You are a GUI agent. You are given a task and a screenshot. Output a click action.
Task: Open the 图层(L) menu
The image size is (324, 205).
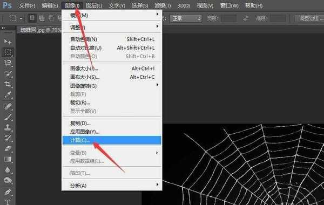point(94,5)
